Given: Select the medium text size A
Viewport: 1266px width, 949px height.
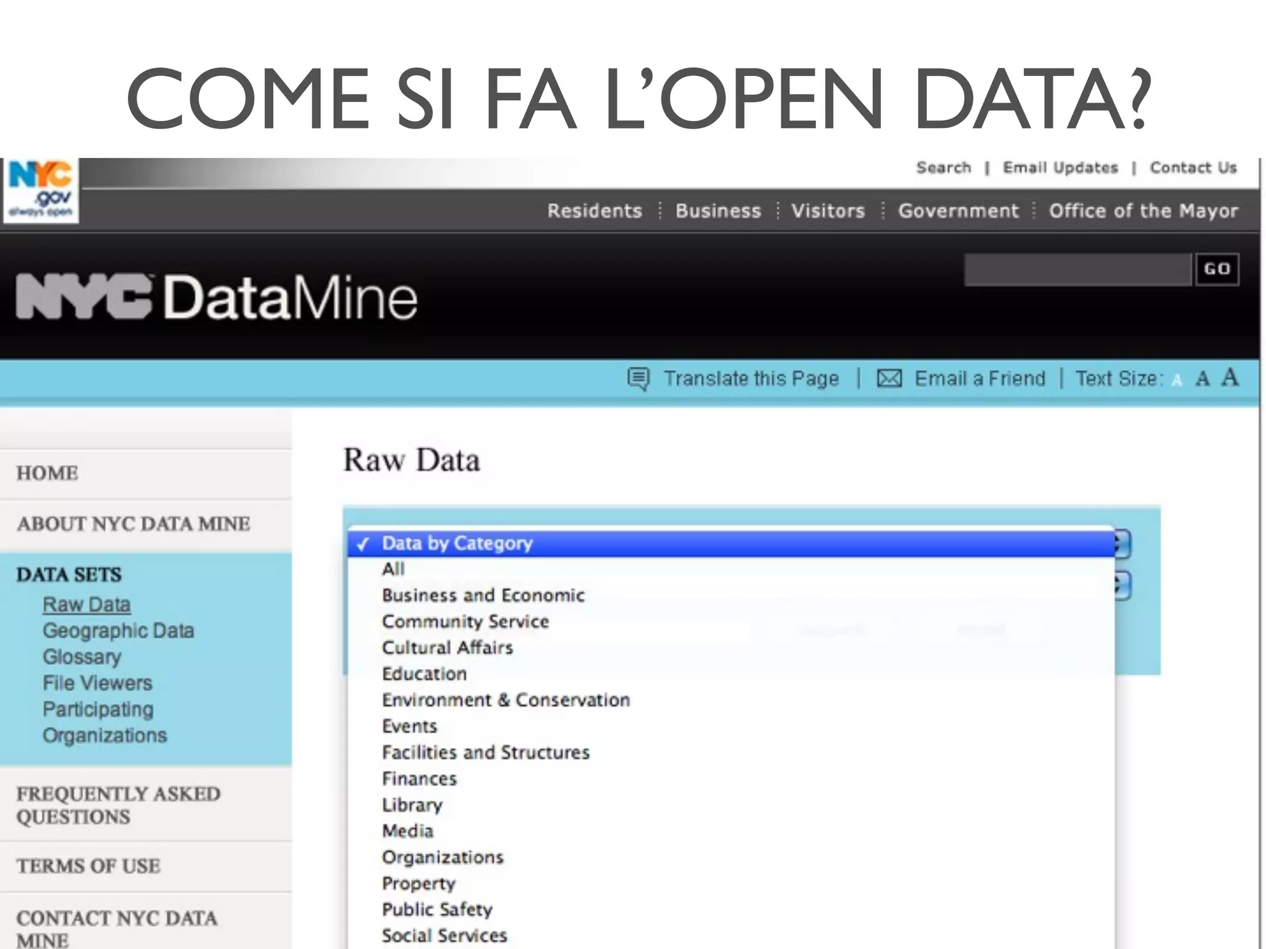Looking at the screenshot, I should (x=1202, y=378).
